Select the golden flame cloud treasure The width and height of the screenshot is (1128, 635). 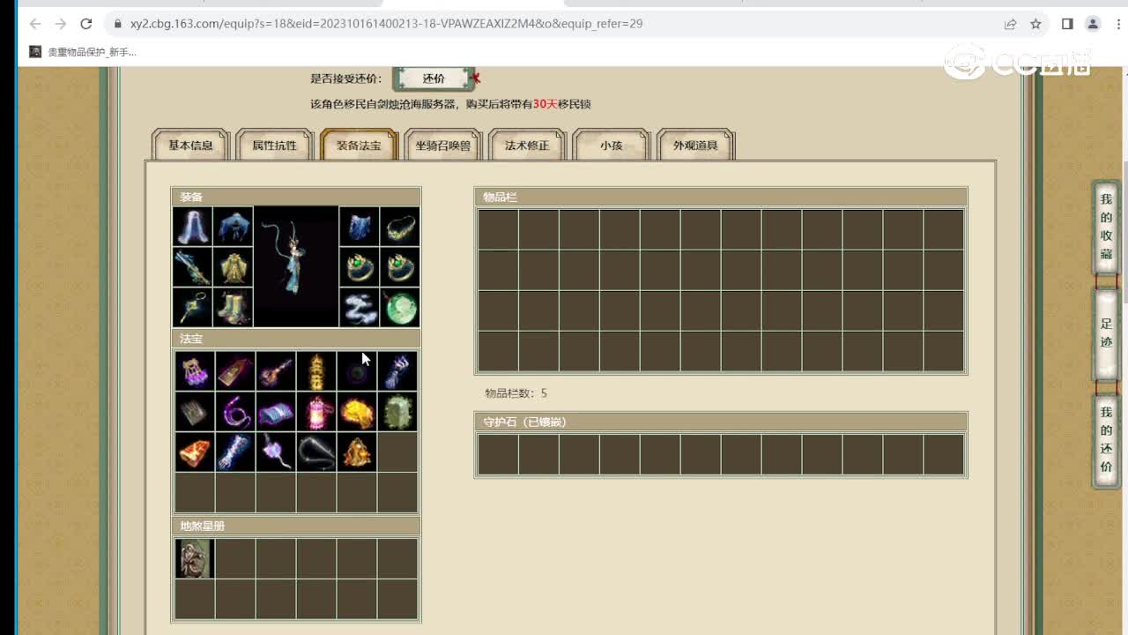[x=357, y=412]
